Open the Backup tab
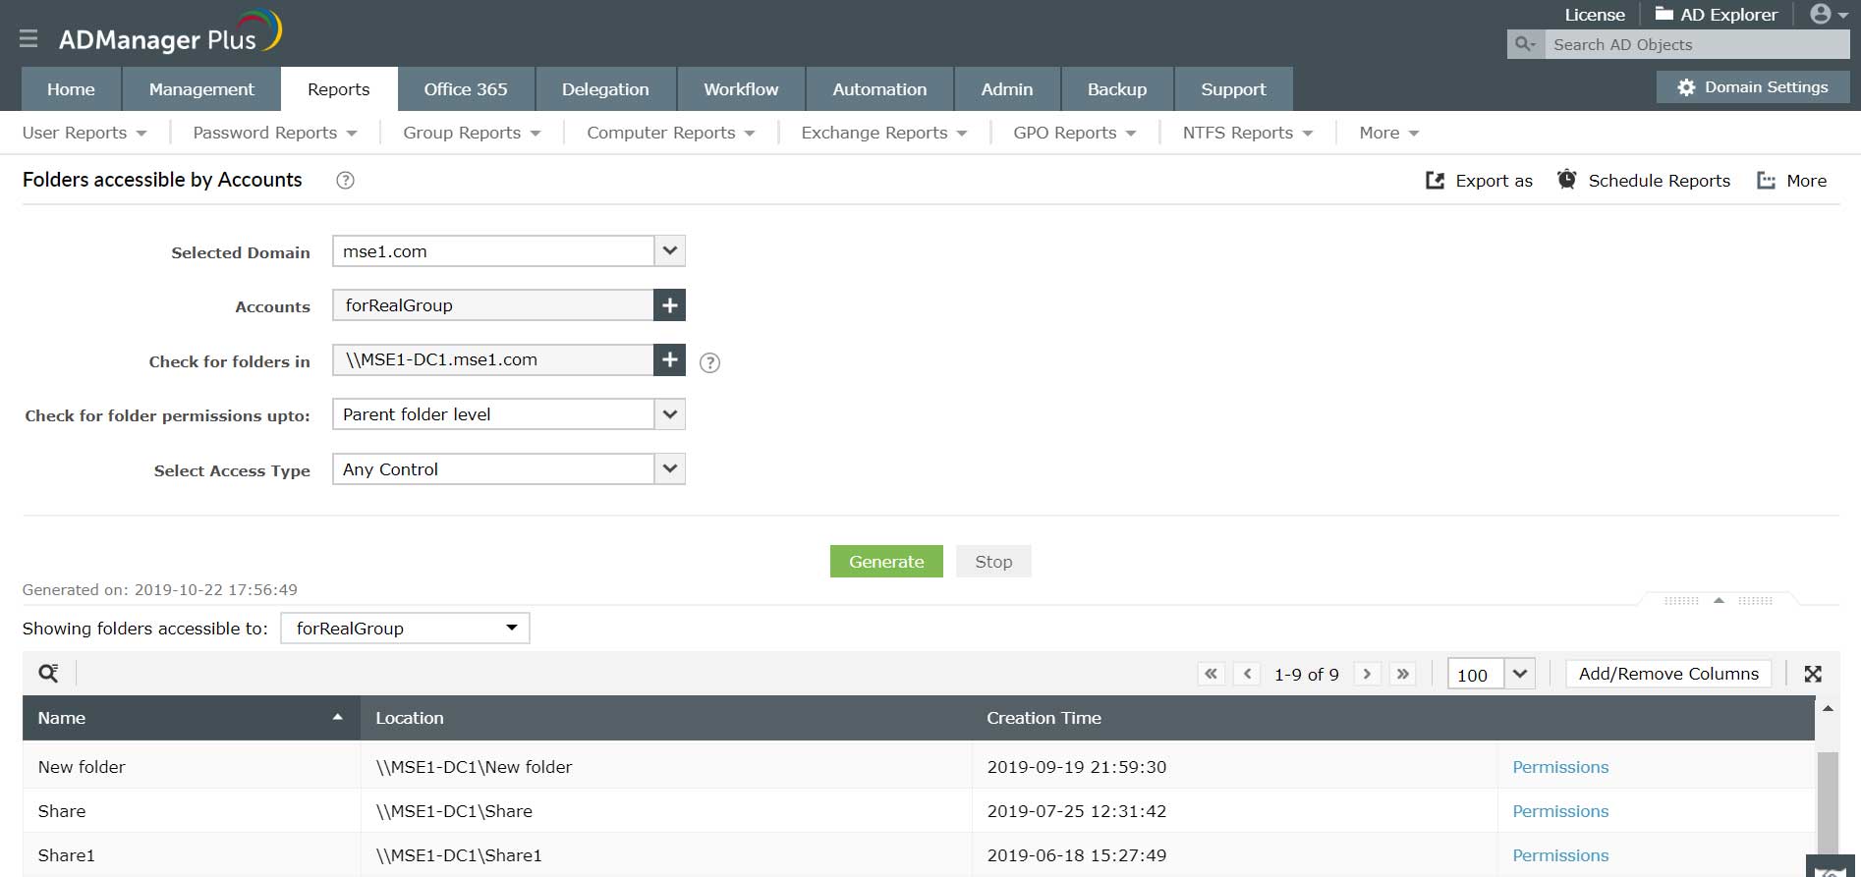This screenshot has height=877, width=1861. pos(1117,89)
